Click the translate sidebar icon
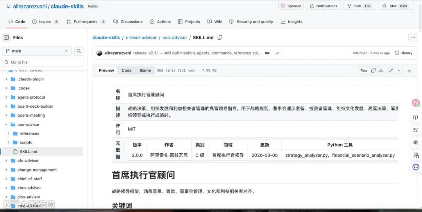This screenshot has height=212, width=422. pyautogui.click(x=415, y=130)
